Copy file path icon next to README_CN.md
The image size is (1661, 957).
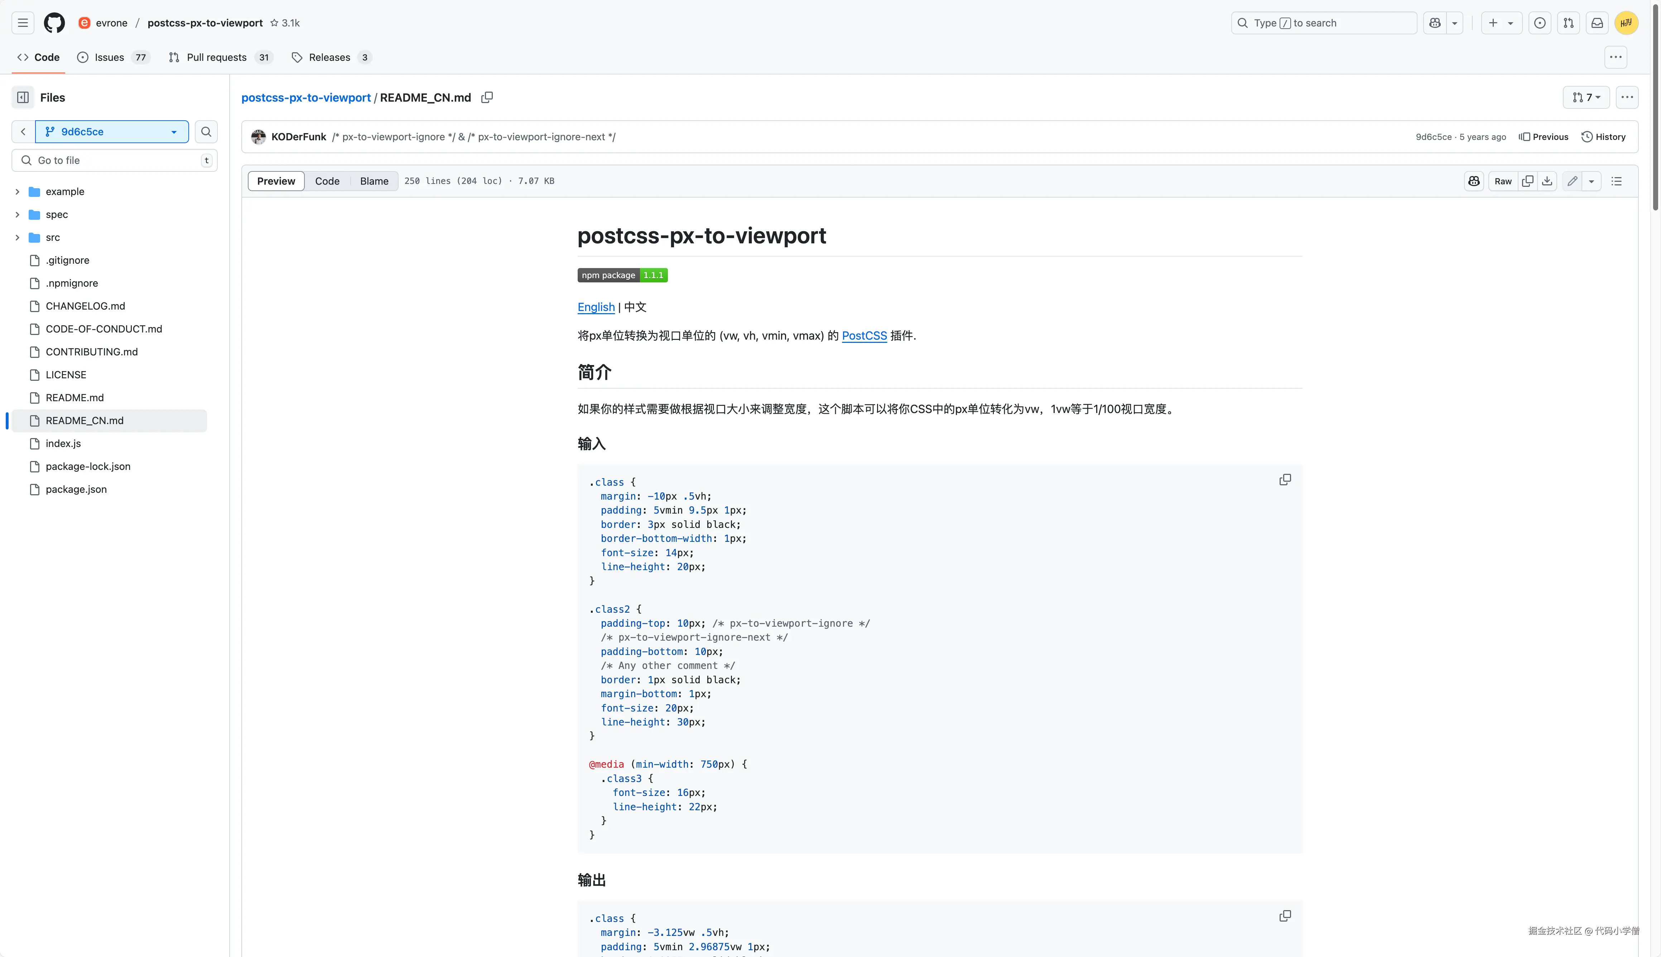[487, 97]
